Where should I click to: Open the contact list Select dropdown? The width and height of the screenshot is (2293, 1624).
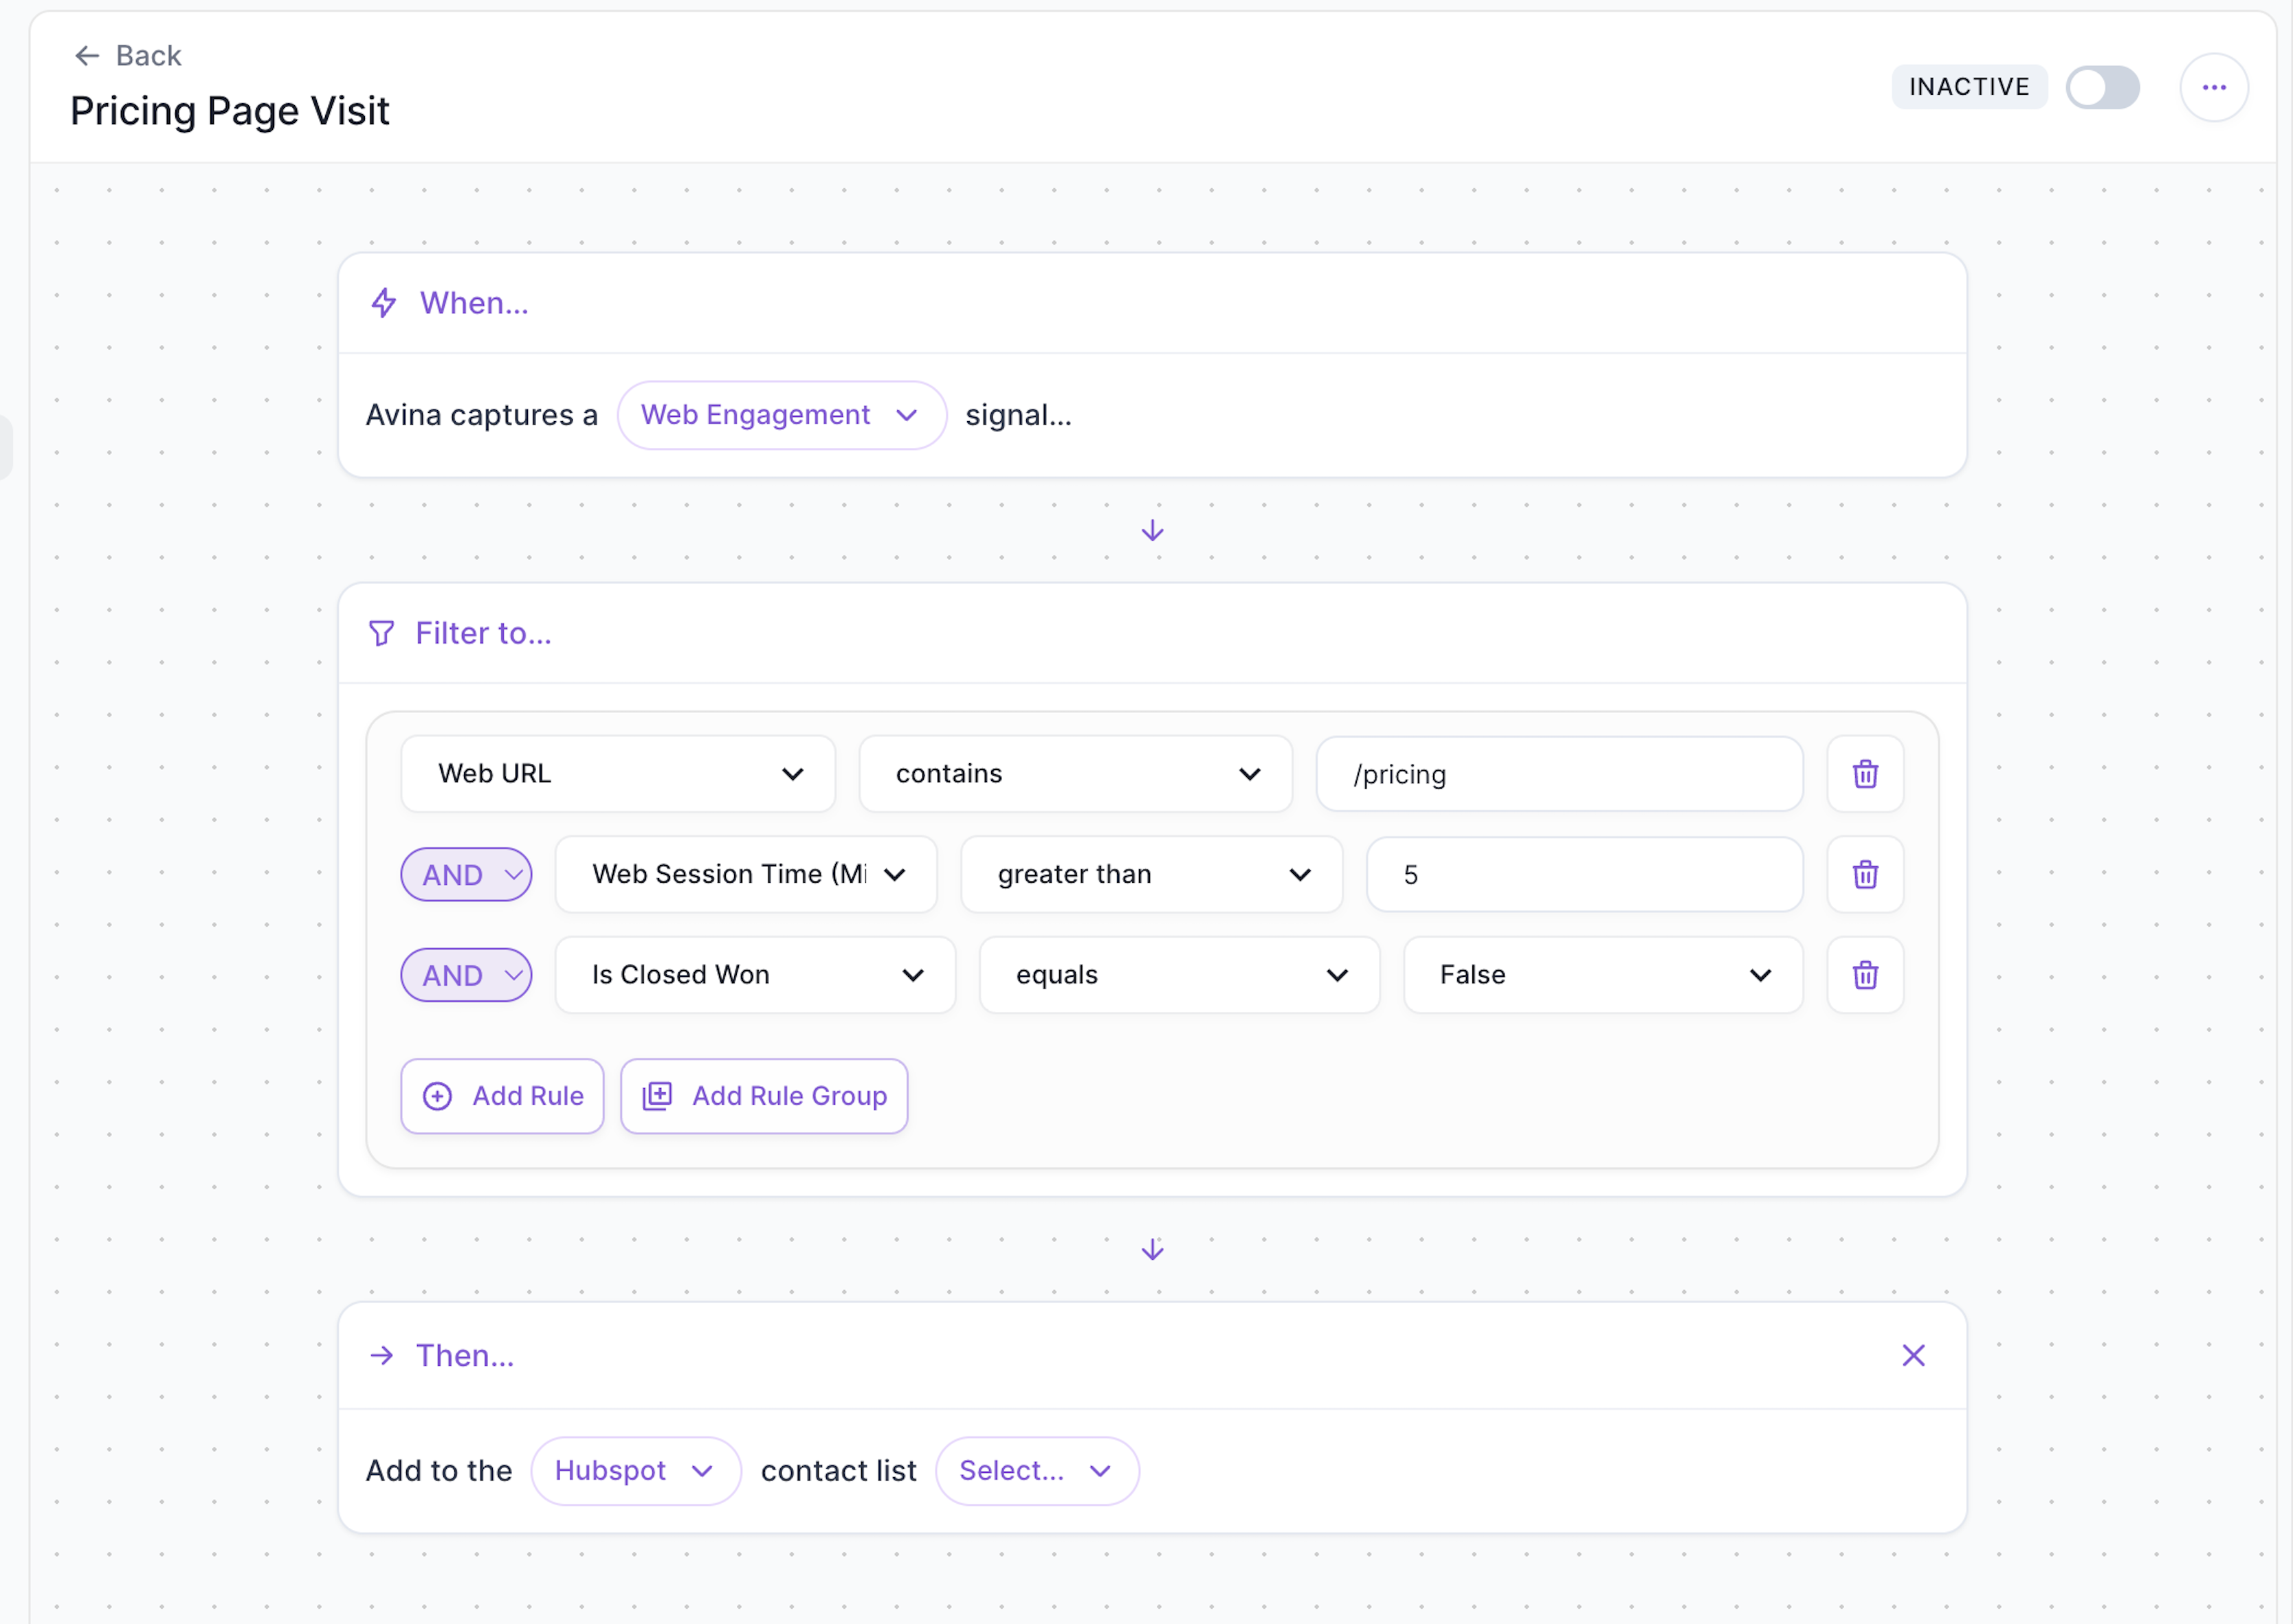(1037, 1471)
